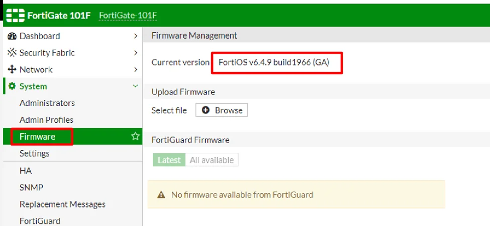Expand the Security Fabric chevron
This screenshot has width=490, height=226.
136,53
